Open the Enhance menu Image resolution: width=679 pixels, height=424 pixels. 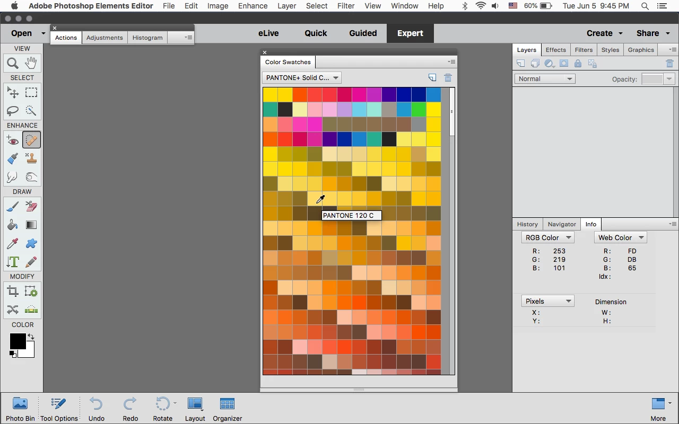(x=253, y=6)
